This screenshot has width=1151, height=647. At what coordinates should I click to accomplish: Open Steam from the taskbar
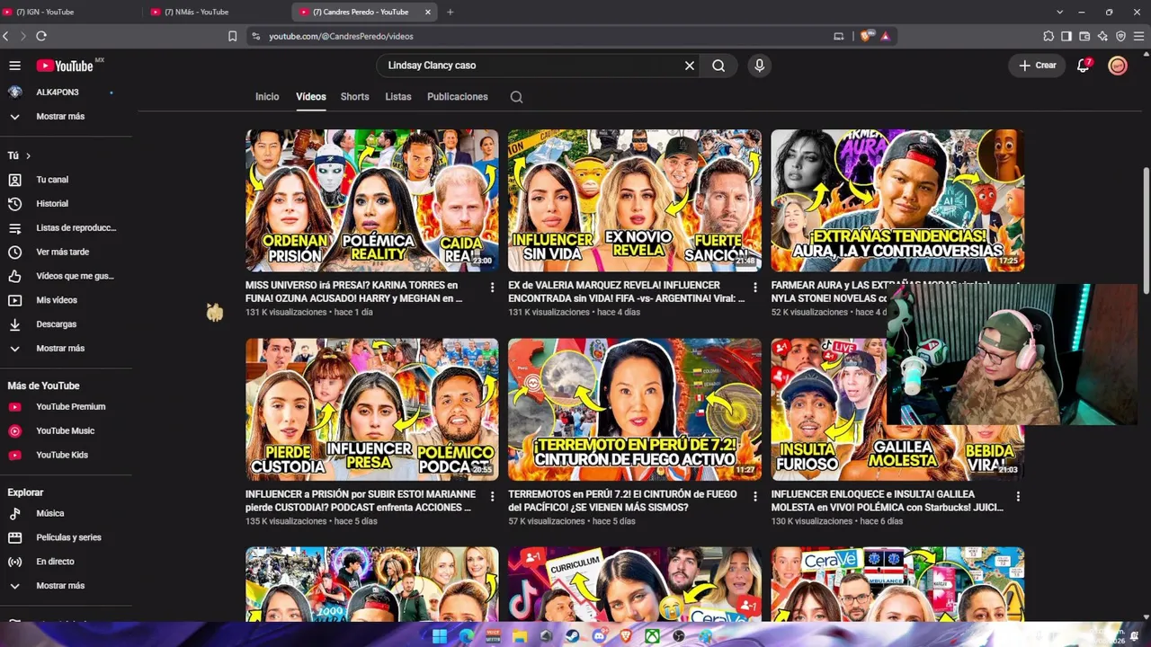(572, 635)
